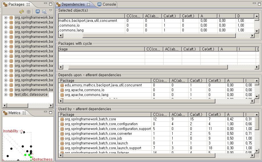Click package icon beside org.apache.commons.lang
The width and height of the screenshot is (262, 162).
[62, 95]
